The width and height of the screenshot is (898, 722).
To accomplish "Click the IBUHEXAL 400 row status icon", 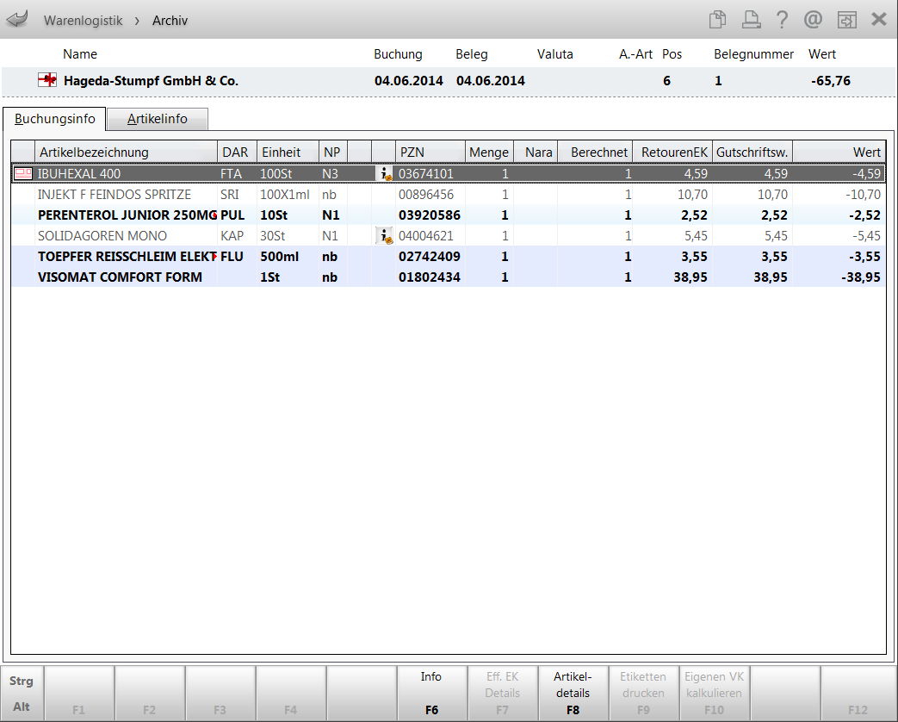I will [x=23, y=174].
